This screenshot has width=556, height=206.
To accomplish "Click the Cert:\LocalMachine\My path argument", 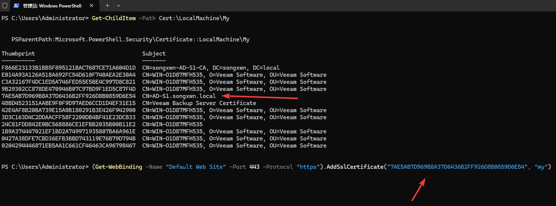I will (194, 18).
